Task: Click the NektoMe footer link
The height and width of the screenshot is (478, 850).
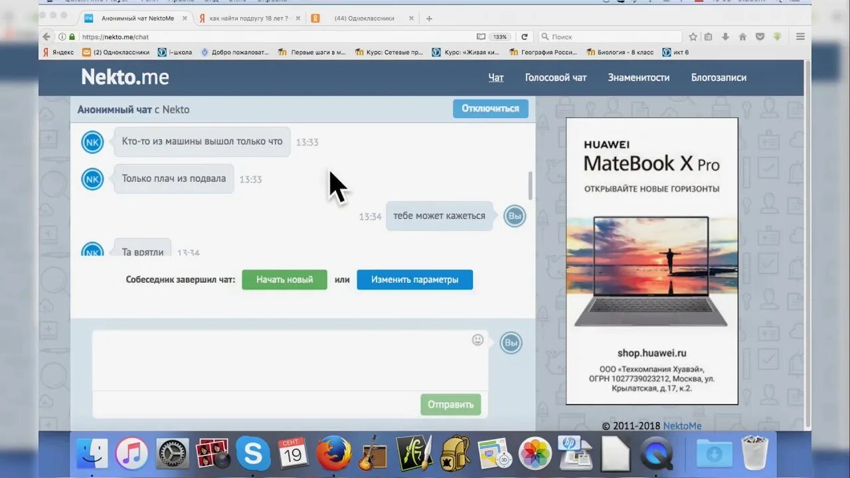Action: pos(682,426)
